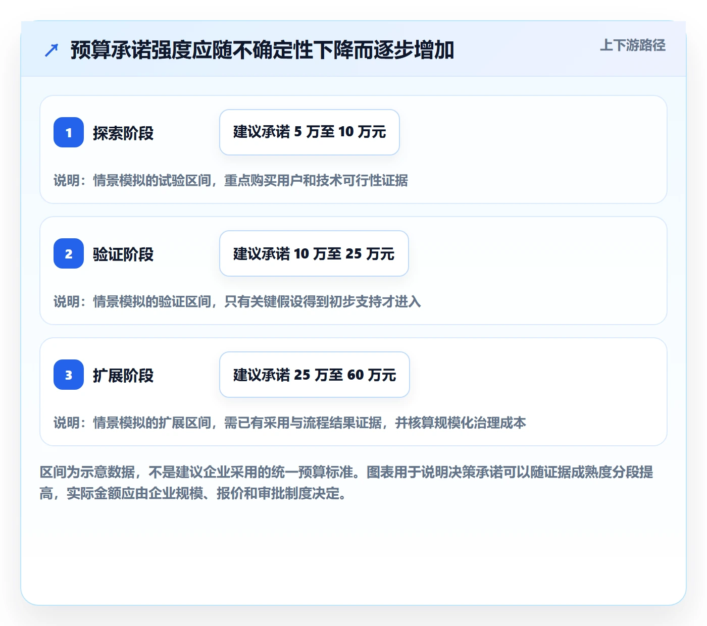This screenshot has width=707, height=626.
Task: Select the 上下游路径 label in header
Action: point(633,45)
